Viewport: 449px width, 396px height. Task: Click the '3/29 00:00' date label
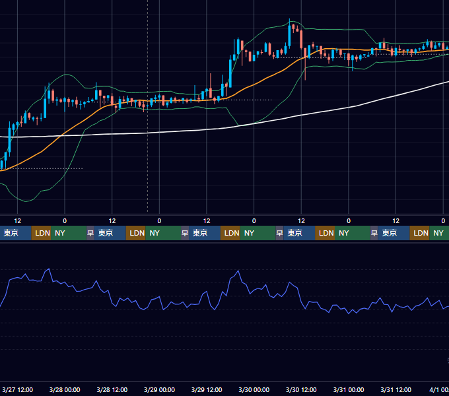[x=159, y=389]
